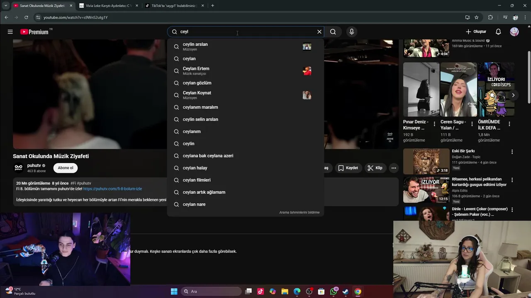Choose the 'Ceylan Koynat' suggestion
The image size is (531, 298).
pyautogui.click(x=246, y=95)
